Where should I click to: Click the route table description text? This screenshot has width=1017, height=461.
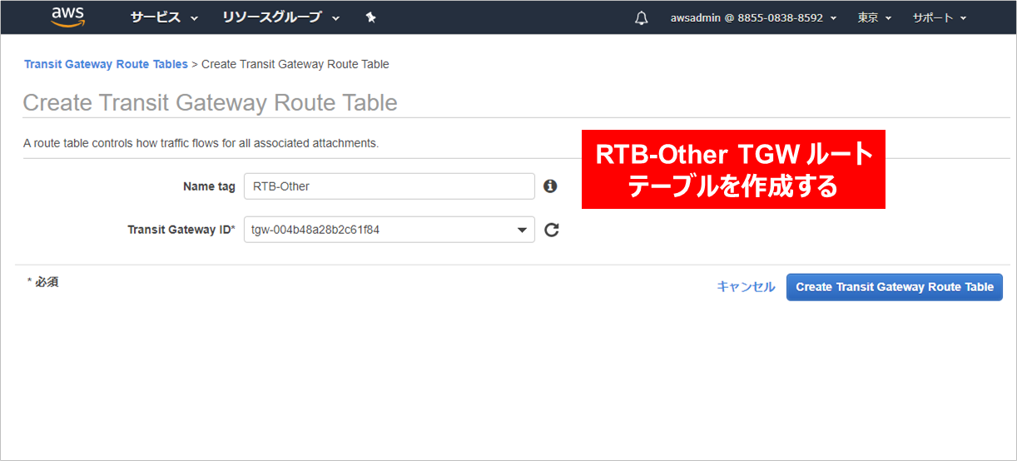(x=201, y=143)
